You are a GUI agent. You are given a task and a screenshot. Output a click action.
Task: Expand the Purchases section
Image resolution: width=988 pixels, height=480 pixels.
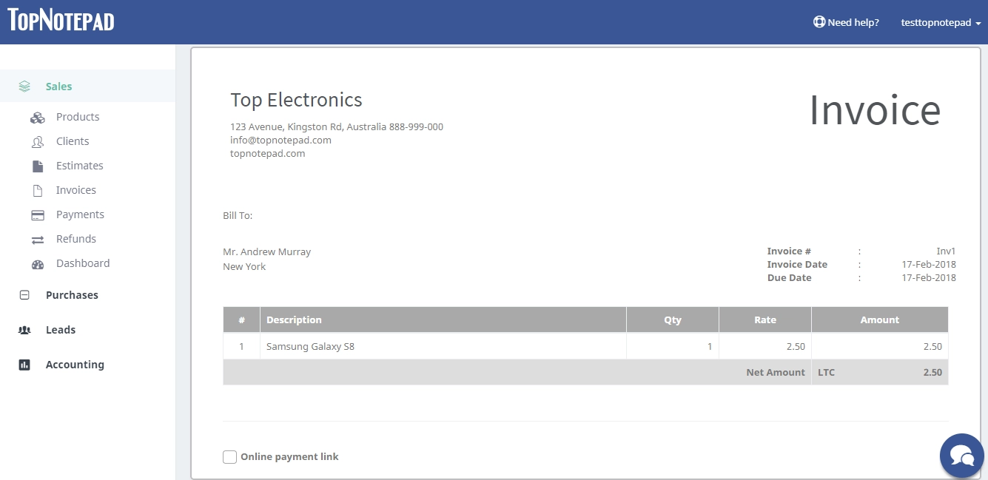pos(72,294)
